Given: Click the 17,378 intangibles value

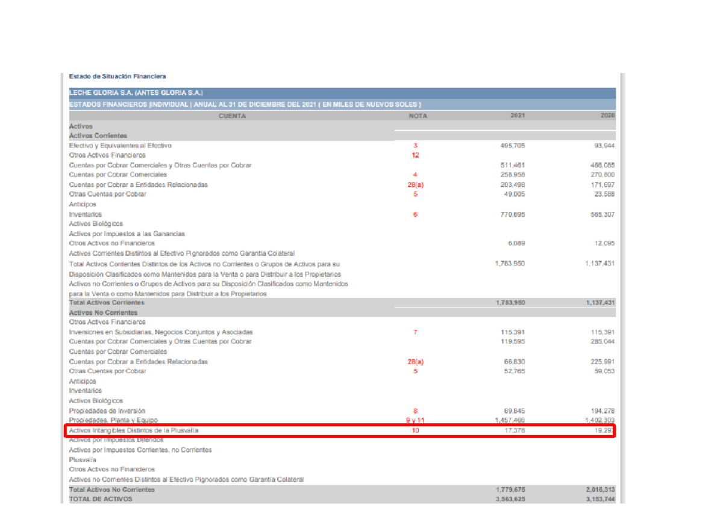Looking at the screenshot, I should 514,431.
